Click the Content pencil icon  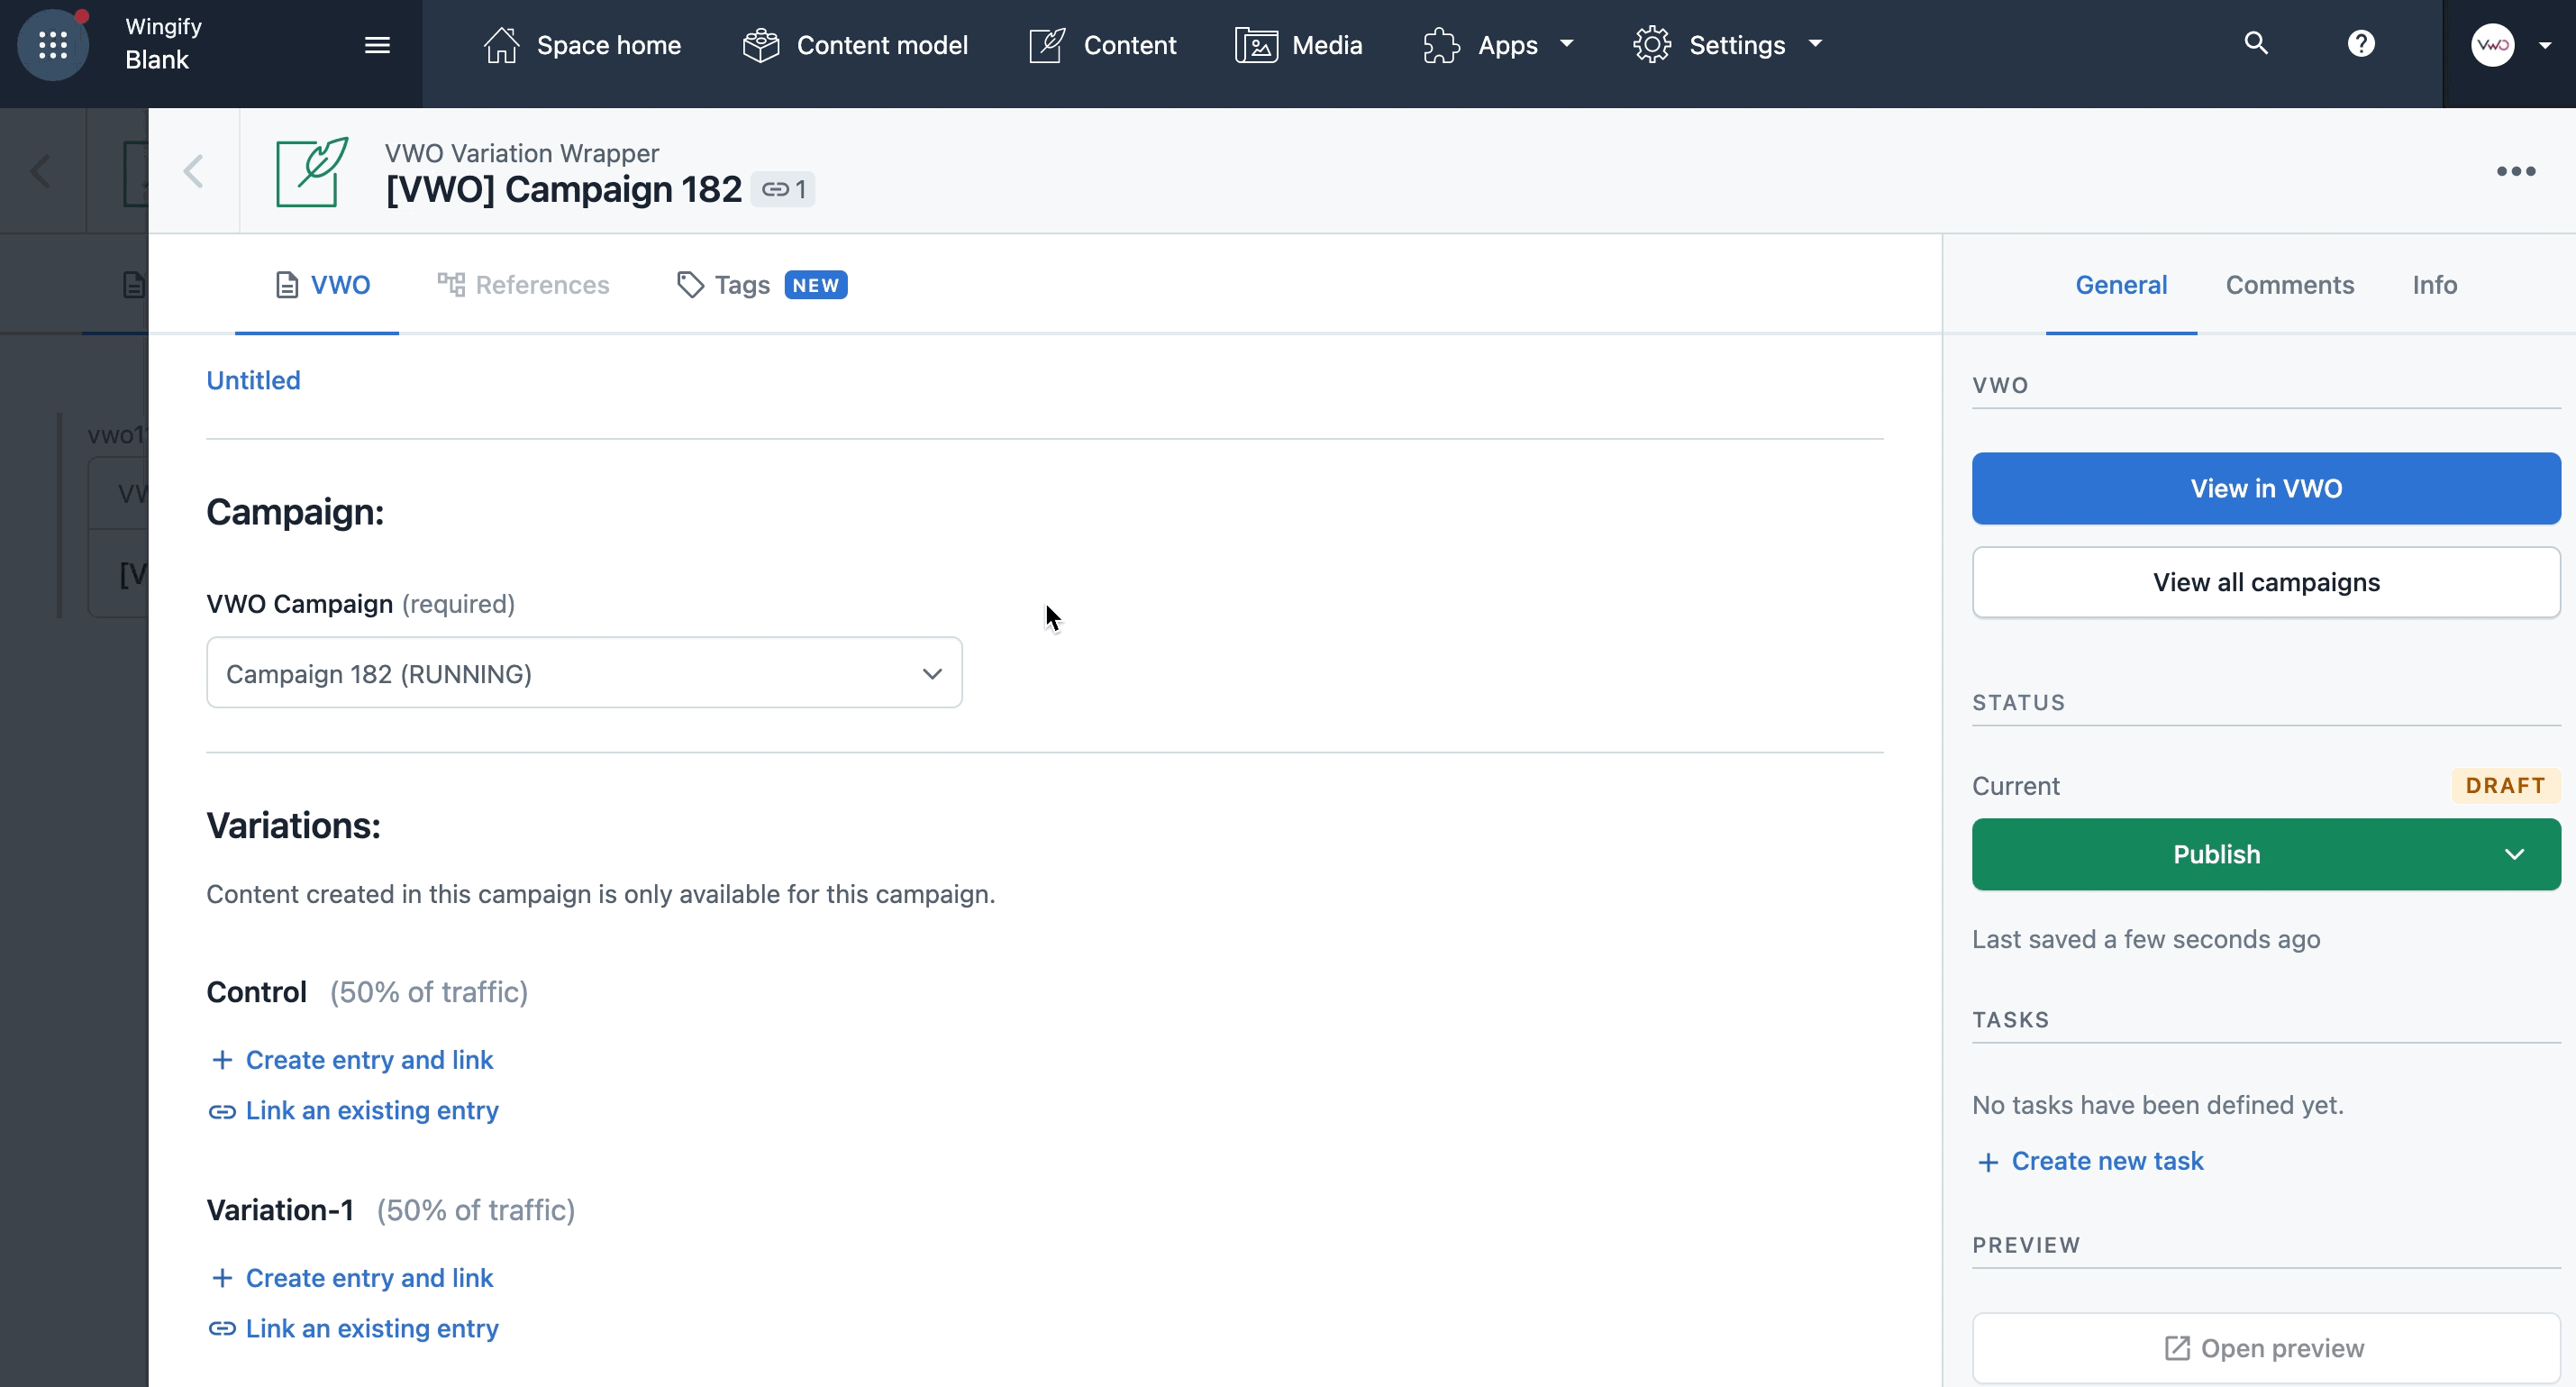(1047, 45)
